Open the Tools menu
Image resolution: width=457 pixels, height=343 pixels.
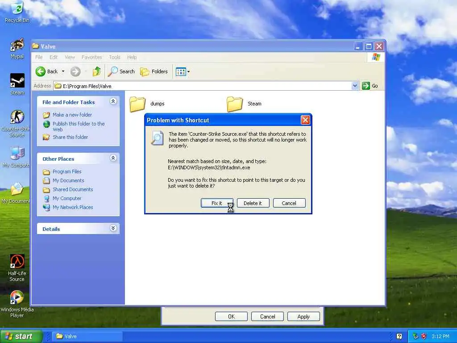115,57
